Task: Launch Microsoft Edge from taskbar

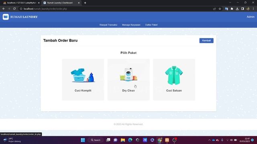Action: click(x=130, y=140)
